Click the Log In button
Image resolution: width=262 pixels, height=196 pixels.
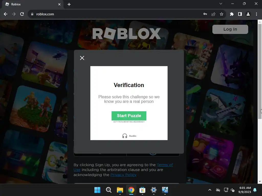click(x=230, y=29)
